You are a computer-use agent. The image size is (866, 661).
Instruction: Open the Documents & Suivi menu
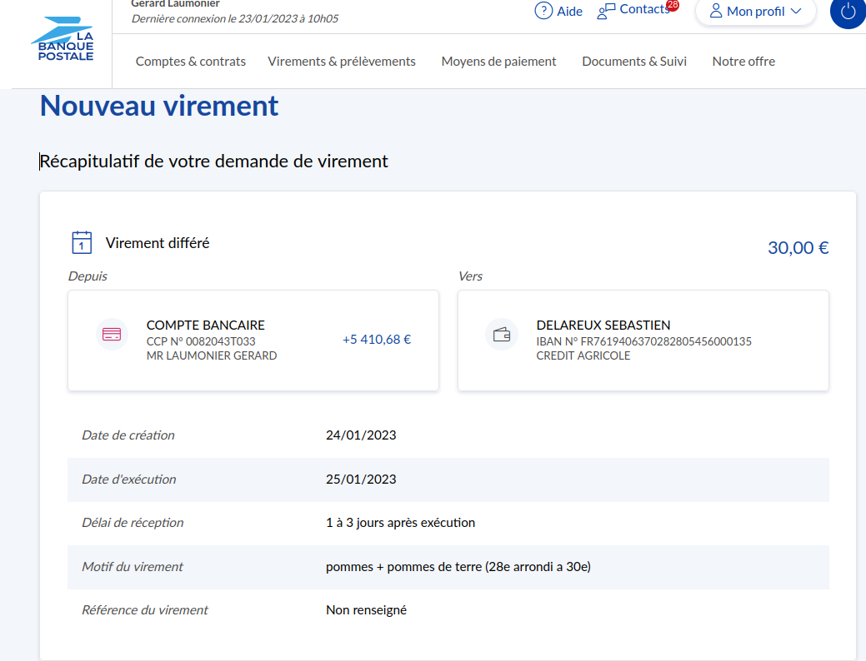coord(634,62)
